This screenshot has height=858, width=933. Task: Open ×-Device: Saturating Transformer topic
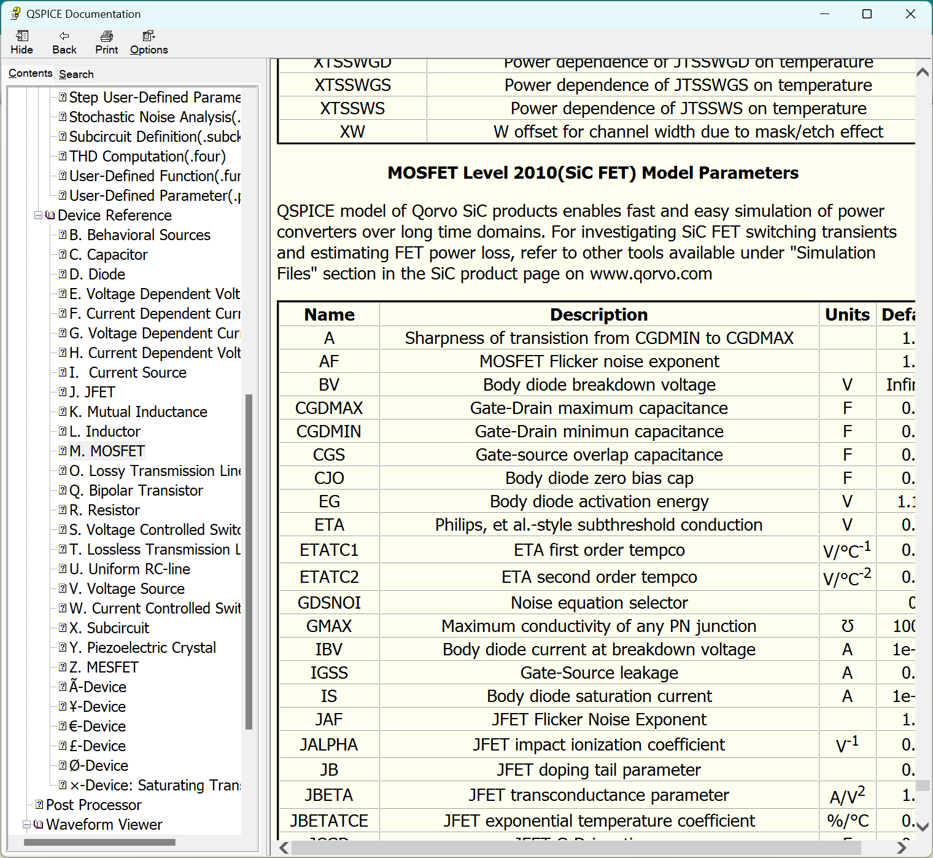(155, 786)
